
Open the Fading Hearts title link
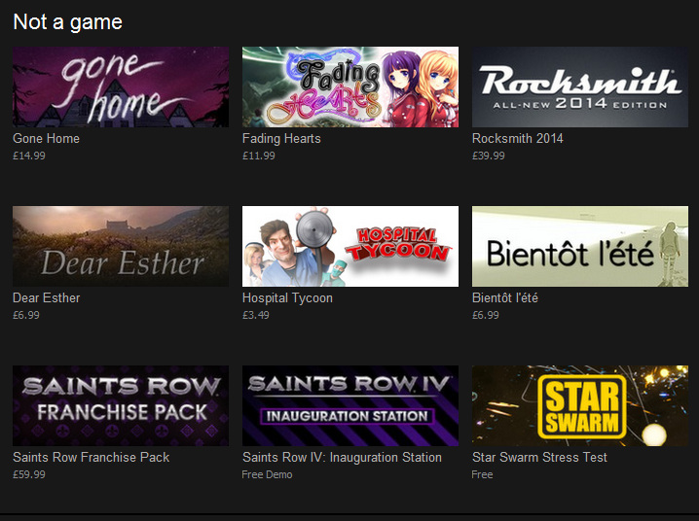(281, 138)
